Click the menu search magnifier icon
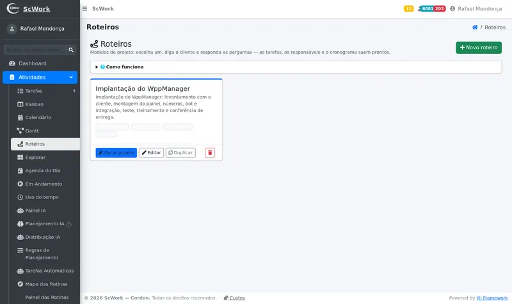 click(x=71, y=50)
